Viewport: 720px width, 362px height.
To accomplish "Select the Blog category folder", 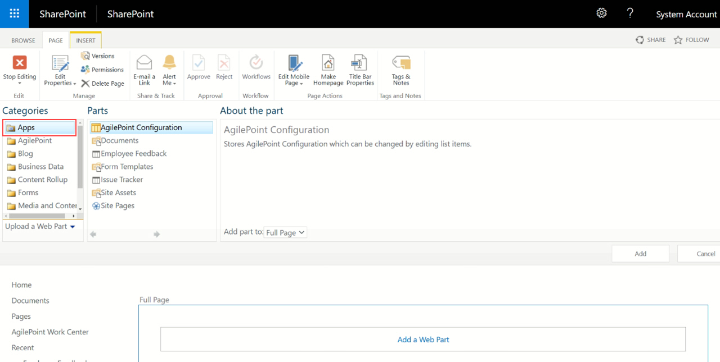I will 20,153.
